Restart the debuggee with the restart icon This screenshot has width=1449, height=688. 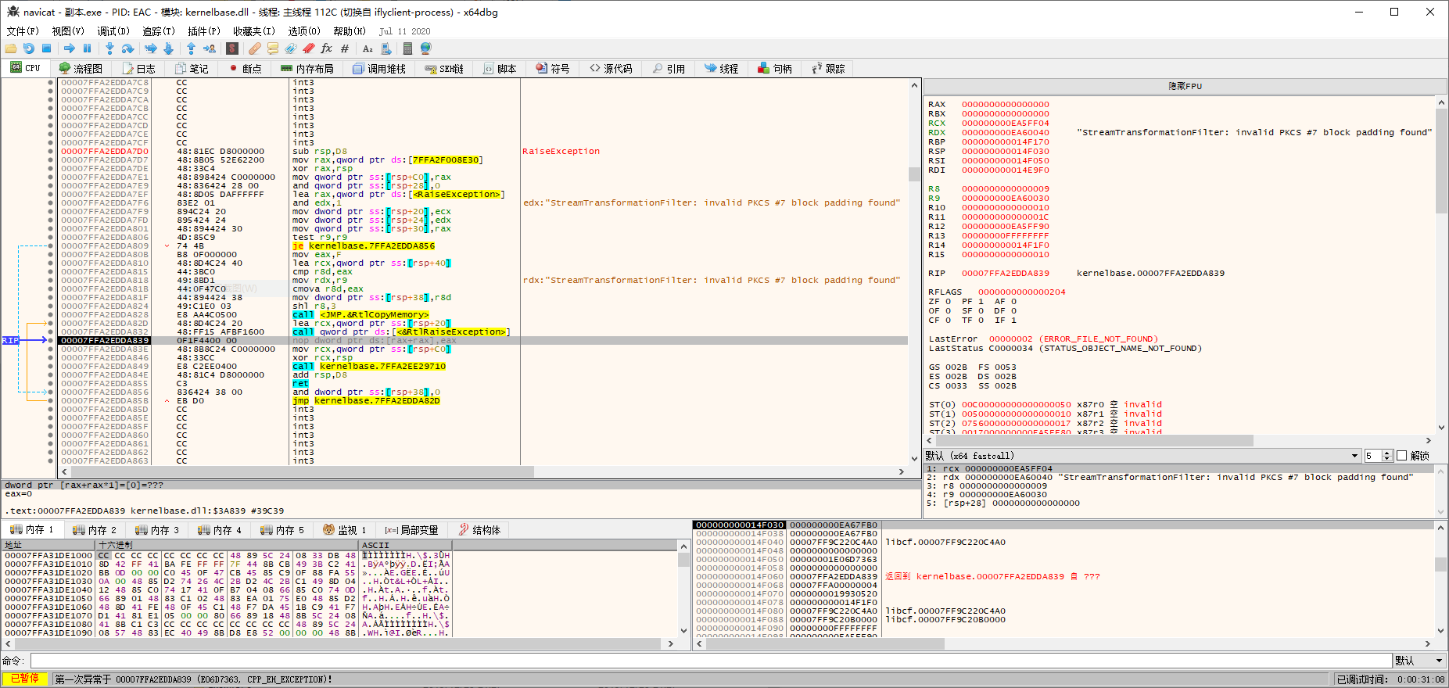point(29,48)
